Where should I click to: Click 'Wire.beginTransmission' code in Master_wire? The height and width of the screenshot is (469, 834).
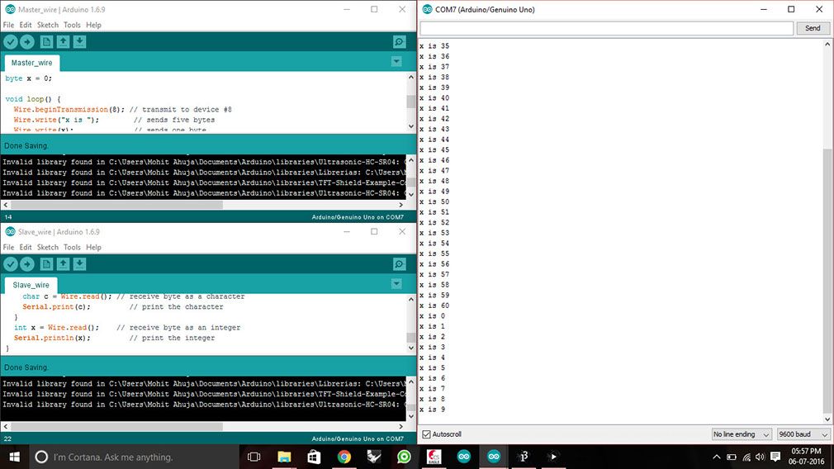point(61,110)
